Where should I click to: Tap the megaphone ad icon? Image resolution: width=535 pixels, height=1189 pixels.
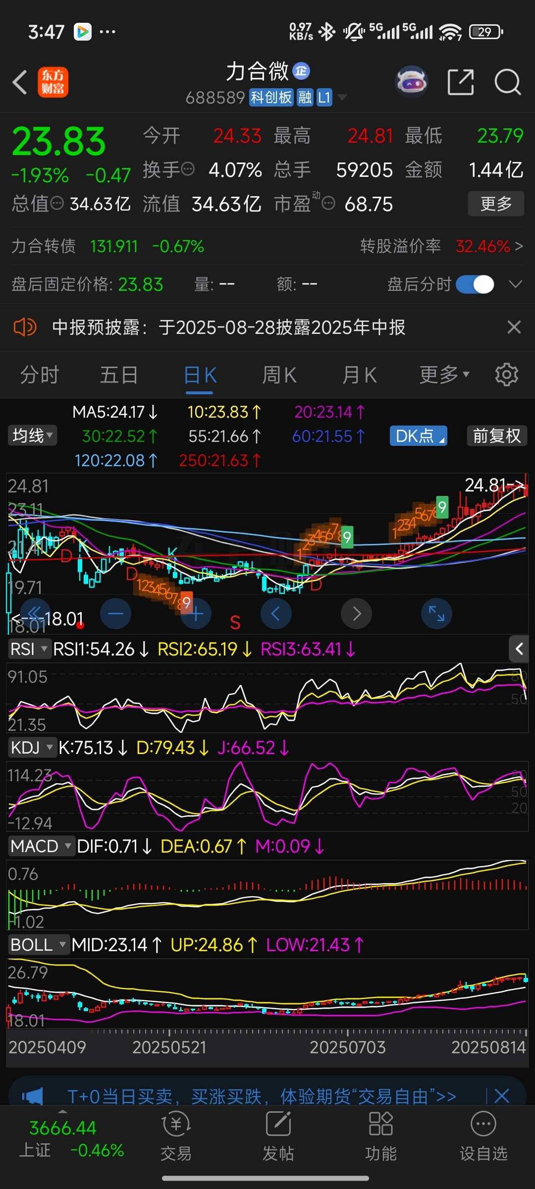33,1096
